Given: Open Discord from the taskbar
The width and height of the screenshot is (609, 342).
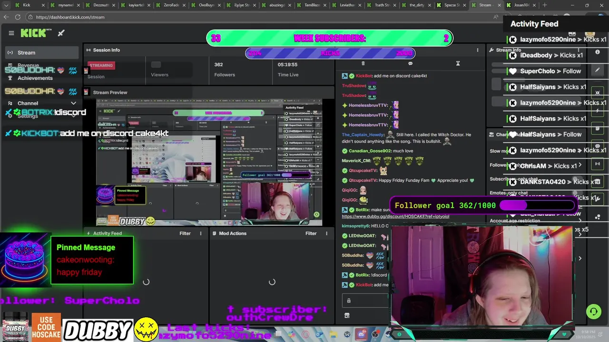Looking at the screenshot, I should [361, 335].
